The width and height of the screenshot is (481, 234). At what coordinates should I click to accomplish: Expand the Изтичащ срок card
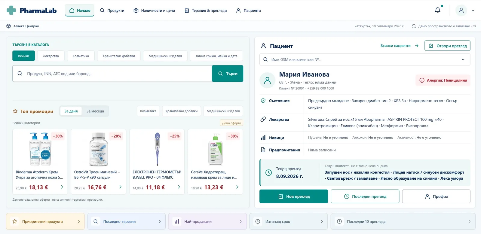click(289, 221)
